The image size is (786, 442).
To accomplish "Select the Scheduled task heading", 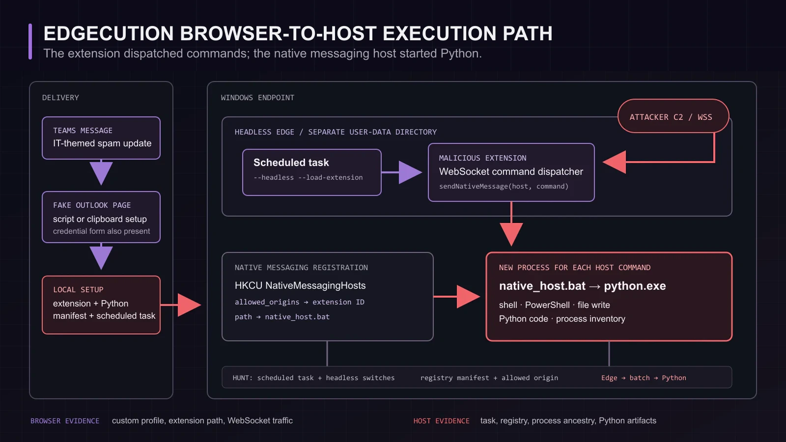I will point(291,163).
